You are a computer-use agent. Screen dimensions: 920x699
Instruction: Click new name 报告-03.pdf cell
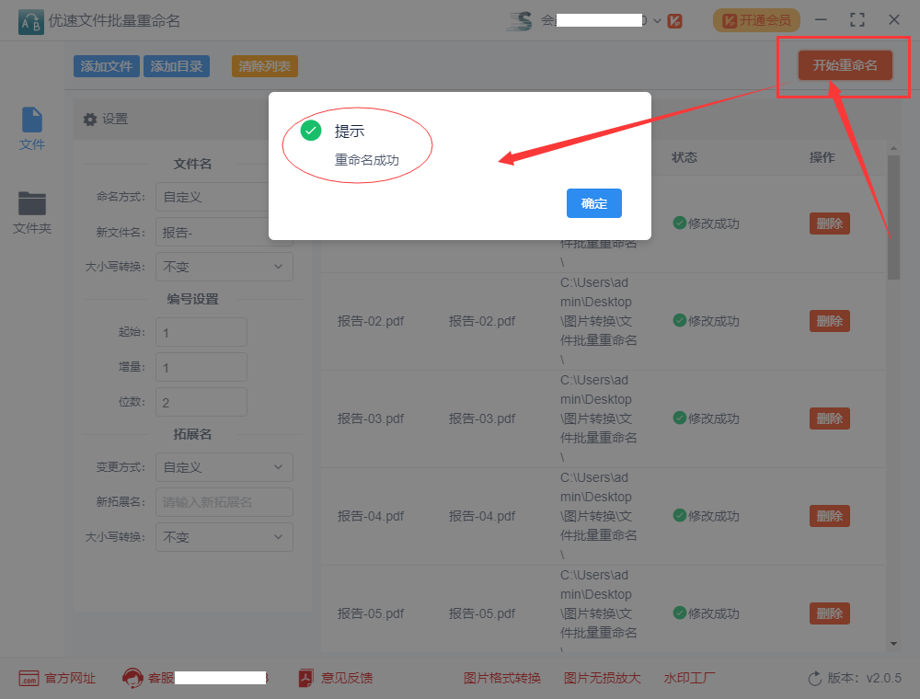point(482,418)
